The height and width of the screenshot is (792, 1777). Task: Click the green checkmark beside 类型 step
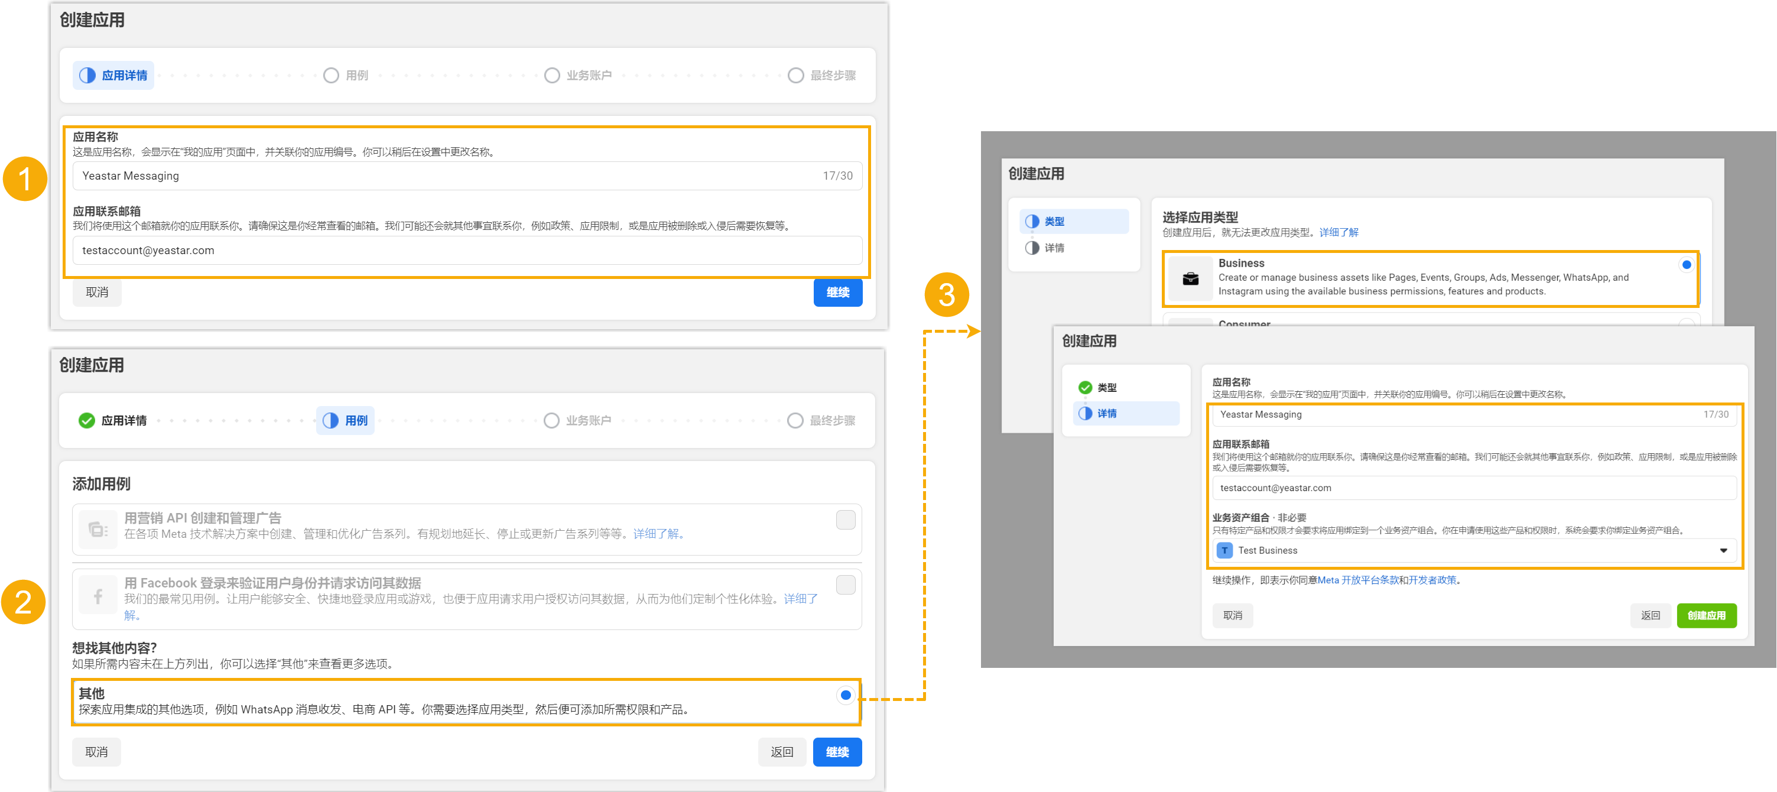click(1085, 388)
